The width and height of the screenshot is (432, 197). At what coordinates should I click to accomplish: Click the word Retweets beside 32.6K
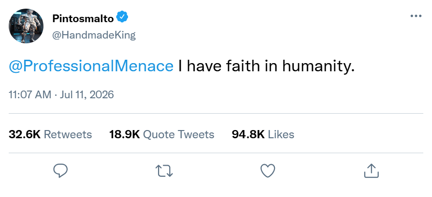click(68, 135)
